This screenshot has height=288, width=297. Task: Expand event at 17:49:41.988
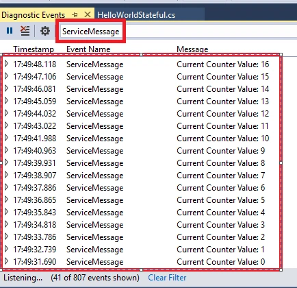coord(7,138)
